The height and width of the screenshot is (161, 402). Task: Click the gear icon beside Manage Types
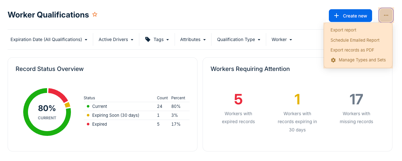[333, 60]
